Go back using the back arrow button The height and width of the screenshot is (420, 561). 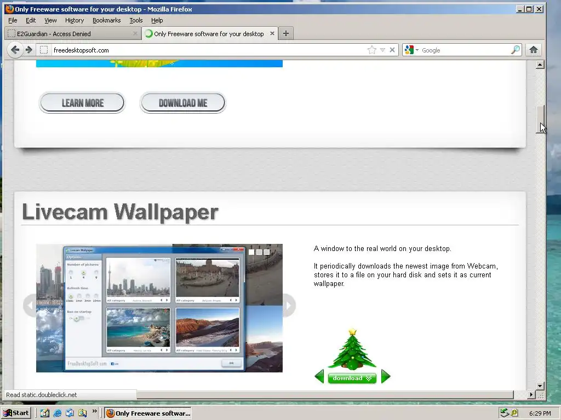15,50
